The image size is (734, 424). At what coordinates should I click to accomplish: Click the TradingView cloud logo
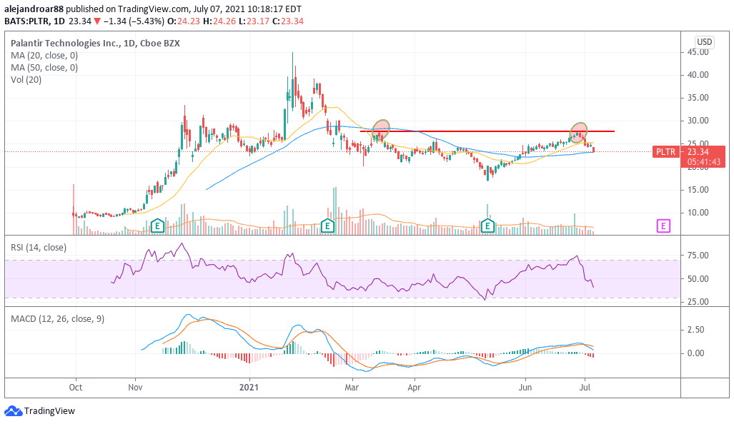pos(13,411)
